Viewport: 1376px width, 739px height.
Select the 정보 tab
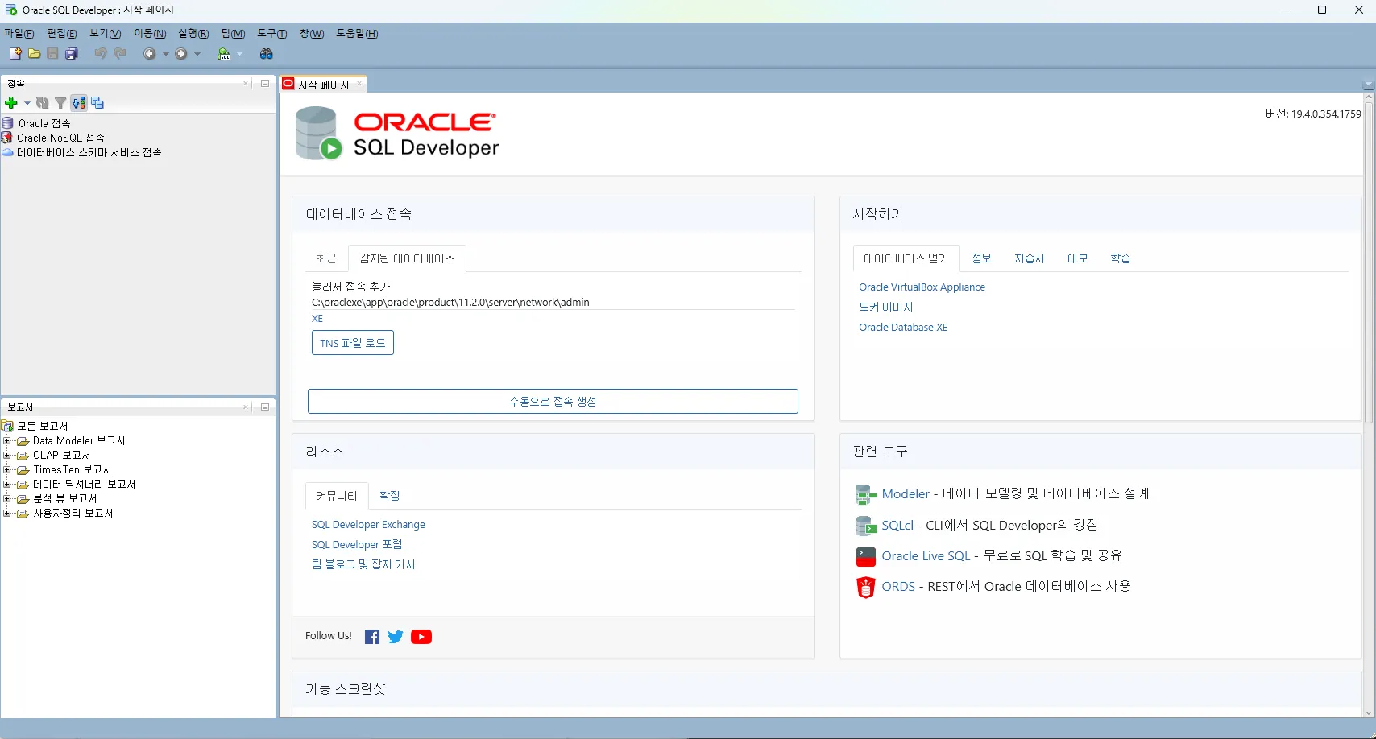click(981, 258)
